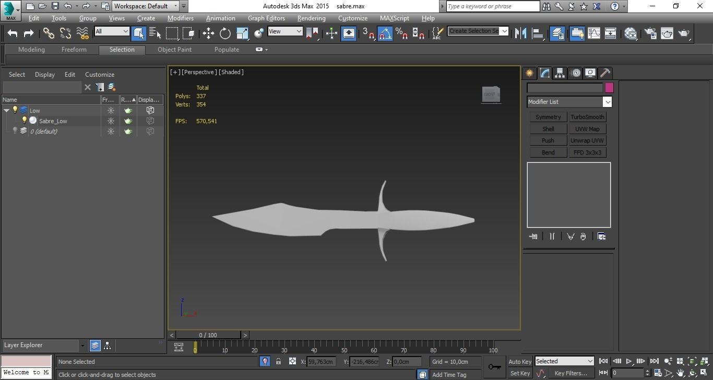Open the Modifiers menu
713x380 pixels.
pyautogui.click(x=180, y=18)
